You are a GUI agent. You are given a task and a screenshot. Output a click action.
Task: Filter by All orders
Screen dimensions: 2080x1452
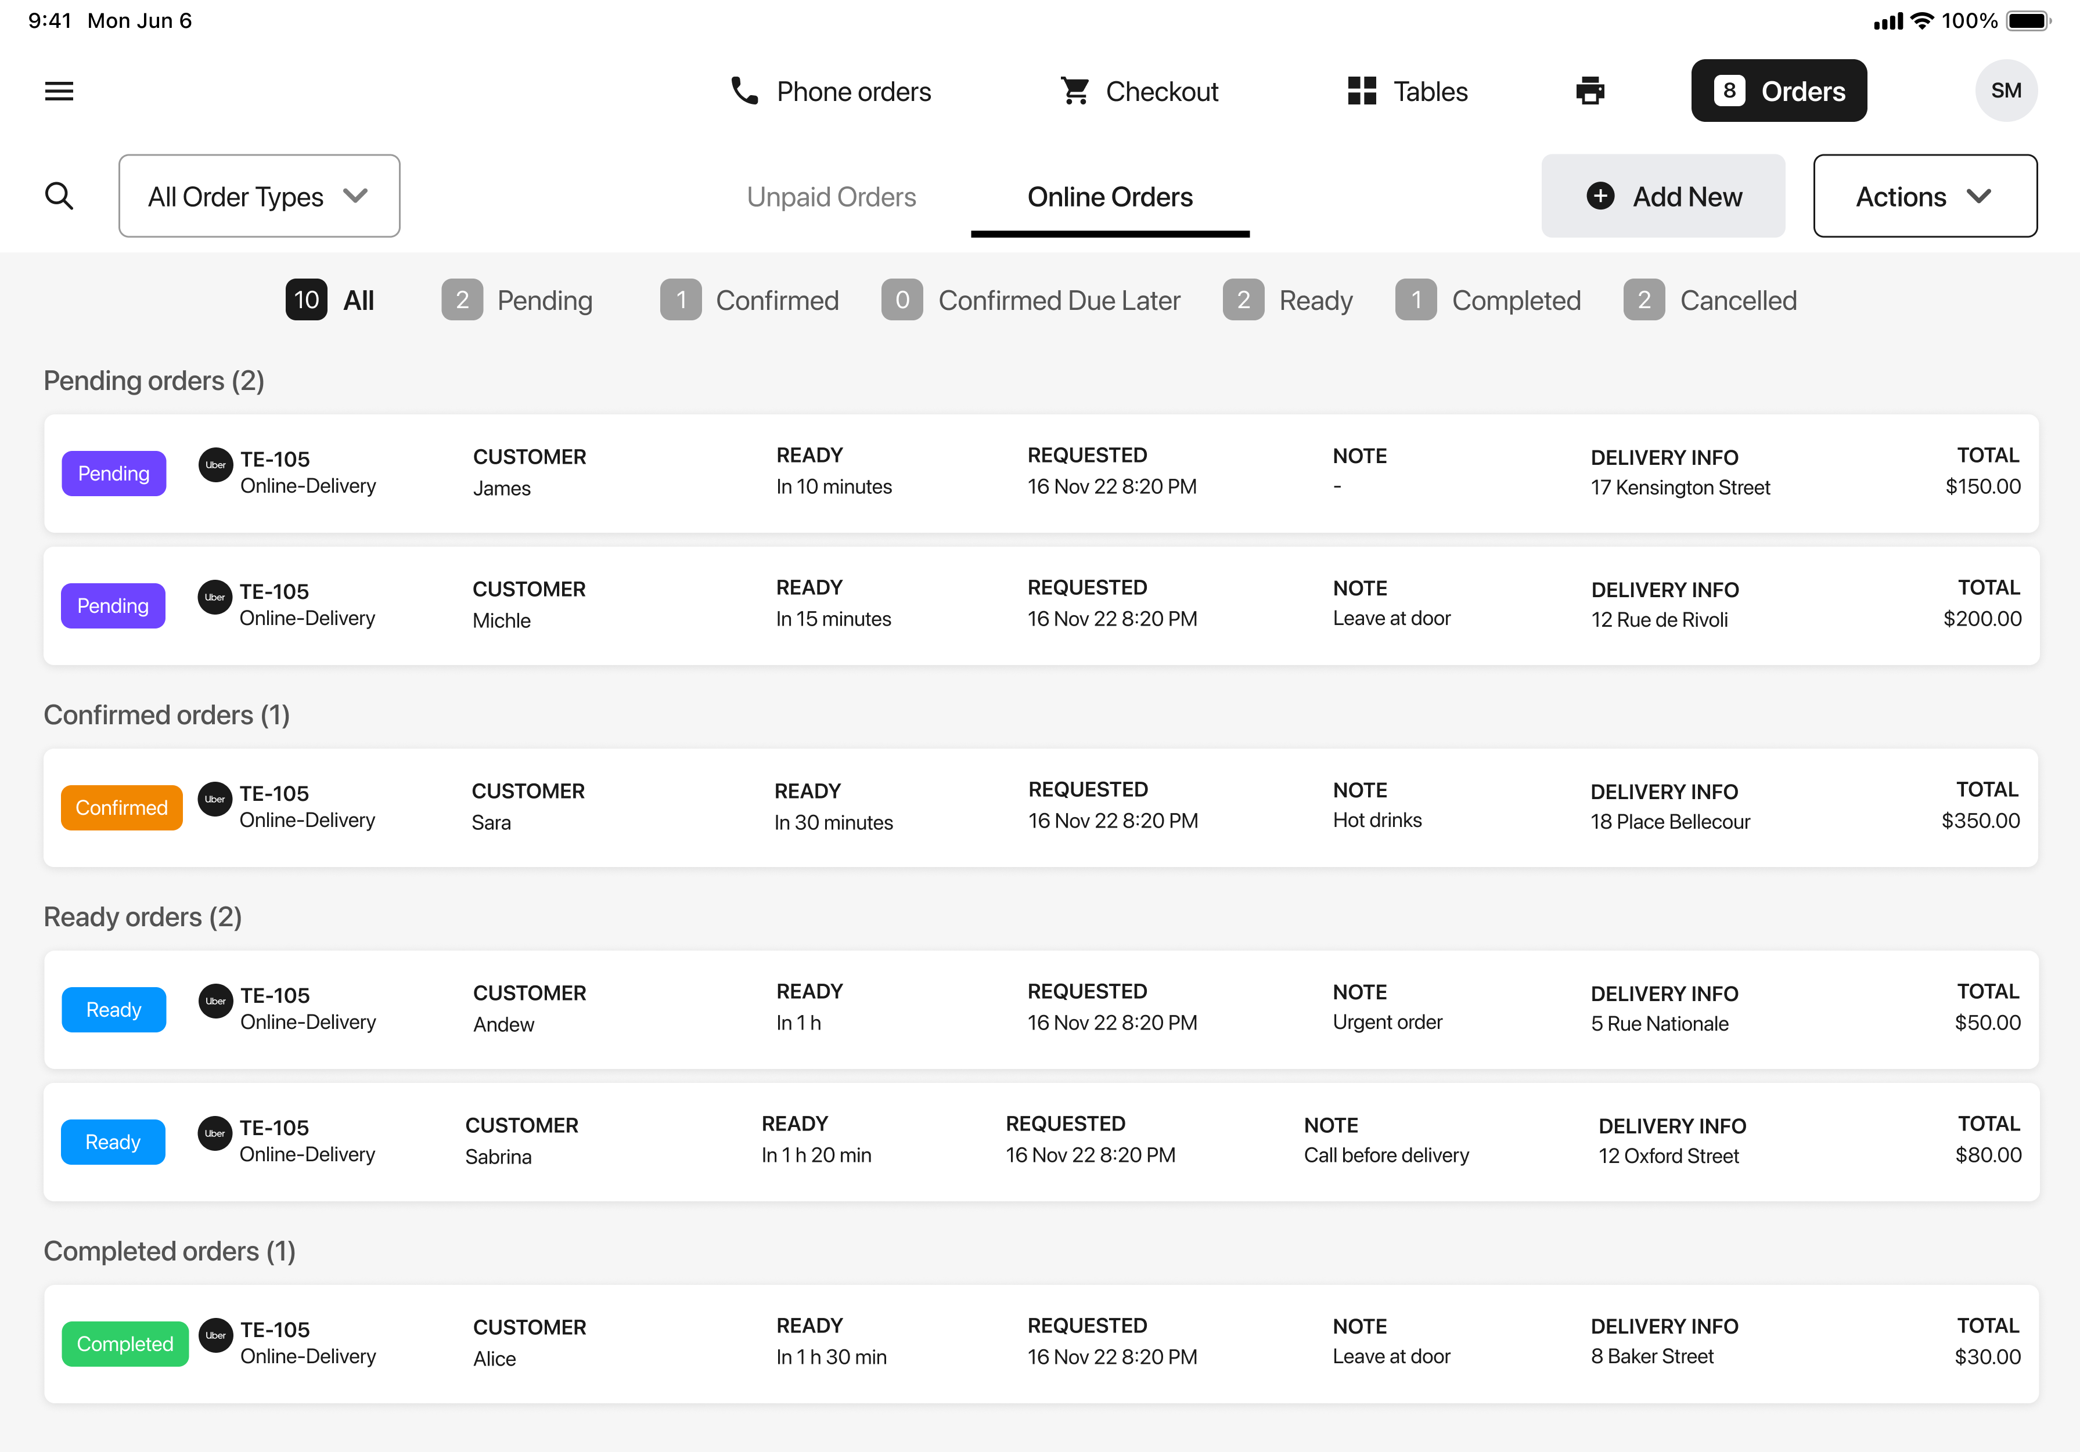(330, 299)
